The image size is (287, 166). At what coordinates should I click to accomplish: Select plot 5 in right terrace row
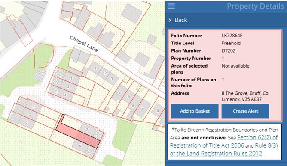coord(128,97)
